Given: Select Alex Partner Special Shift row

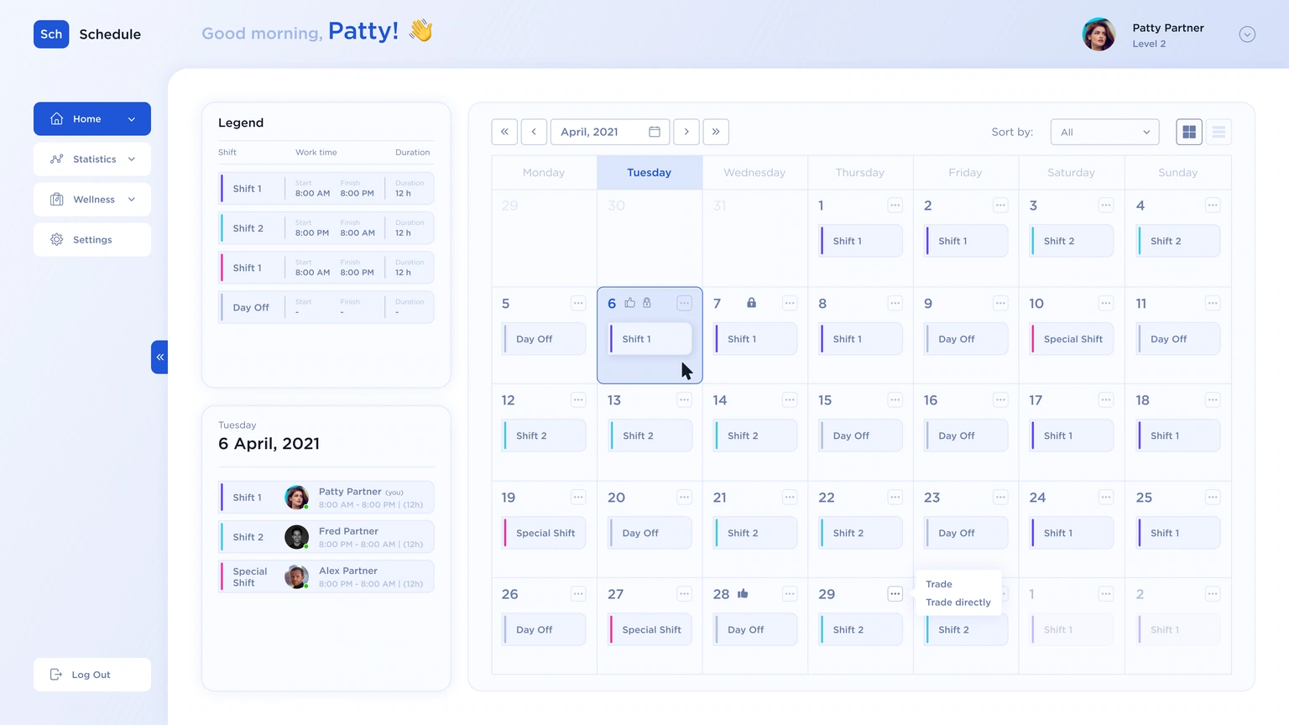Looking at the screenshot, I should [x=326, y=576].
